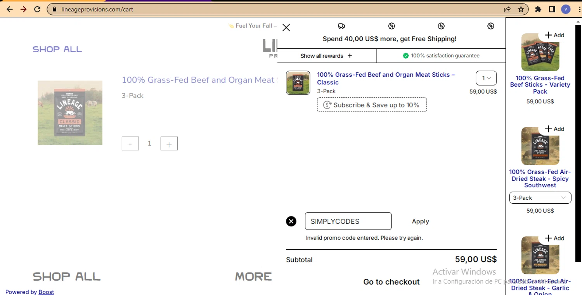Viewport: 582px width, 295px height.
Task: Close the cart drawer with X icon
Action: (286, 27)
